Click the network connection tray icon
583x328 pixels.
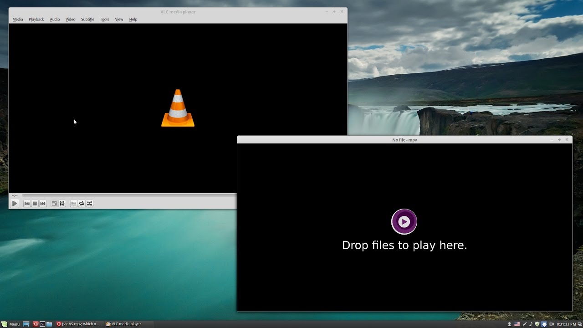click(x=524, y=324)
